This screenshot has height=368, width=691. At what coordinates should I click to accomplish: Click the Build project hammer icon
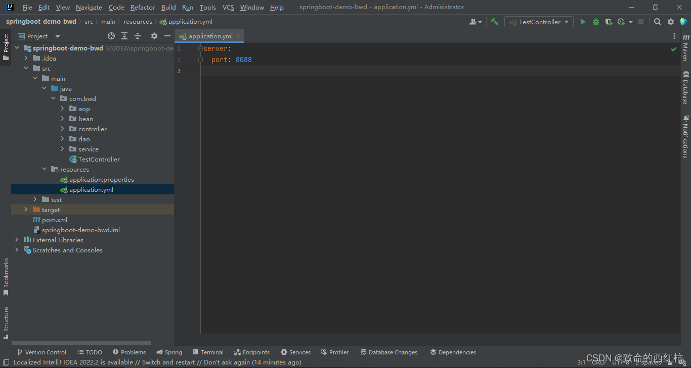[x=495, y=22]
